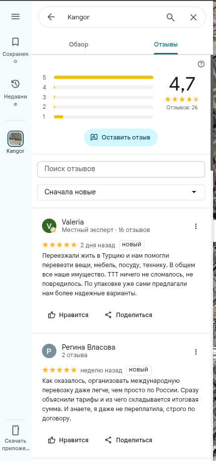Share Valeria's review with Поделиться

[x=129, y=315]
